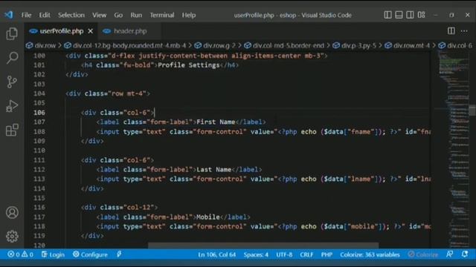Image resolution: width=476 pixels, height=267 pixels.
Task: Open the Edit menu
Action: [x=45, y=15]
